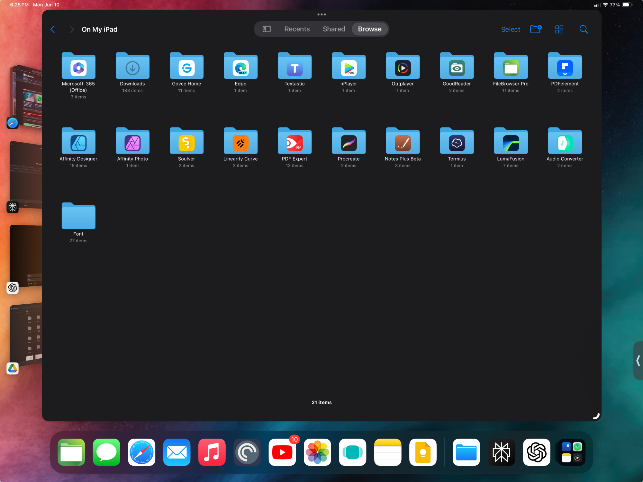Click the battery indicator in status bar
643x482 pixels.
point(627,5)
